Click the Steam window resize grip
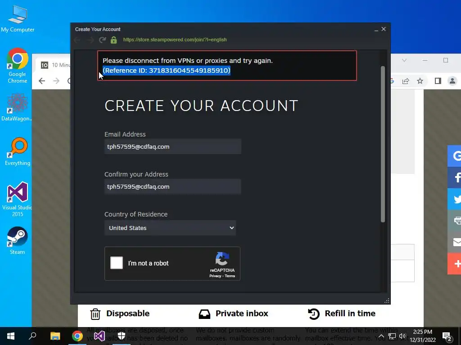 point(387,301)
